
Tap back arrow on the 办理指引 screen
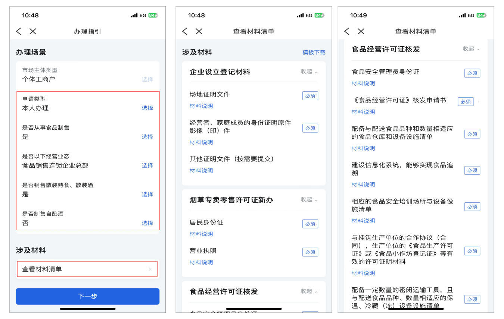coord(19,32)
